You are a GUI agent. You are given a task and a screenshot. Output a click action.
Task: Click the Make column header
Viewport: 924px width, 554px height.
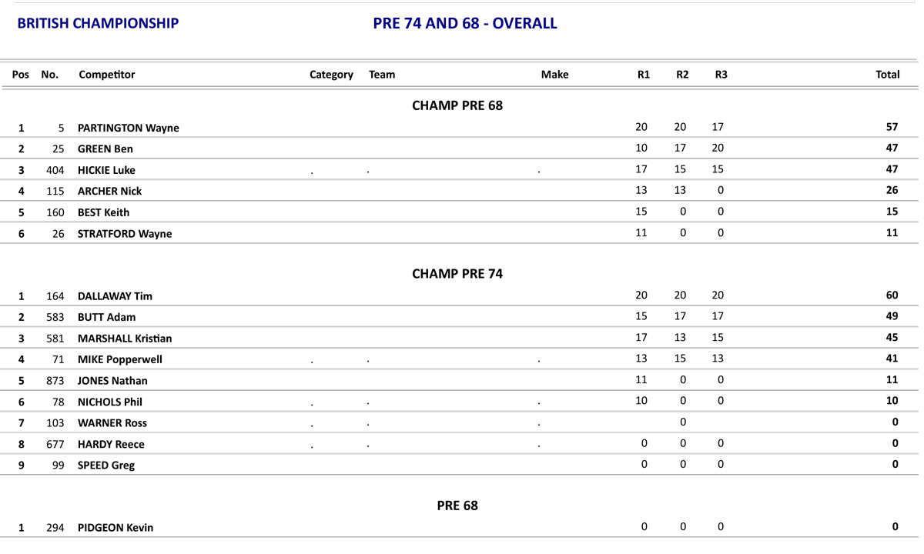coord(554,75)
